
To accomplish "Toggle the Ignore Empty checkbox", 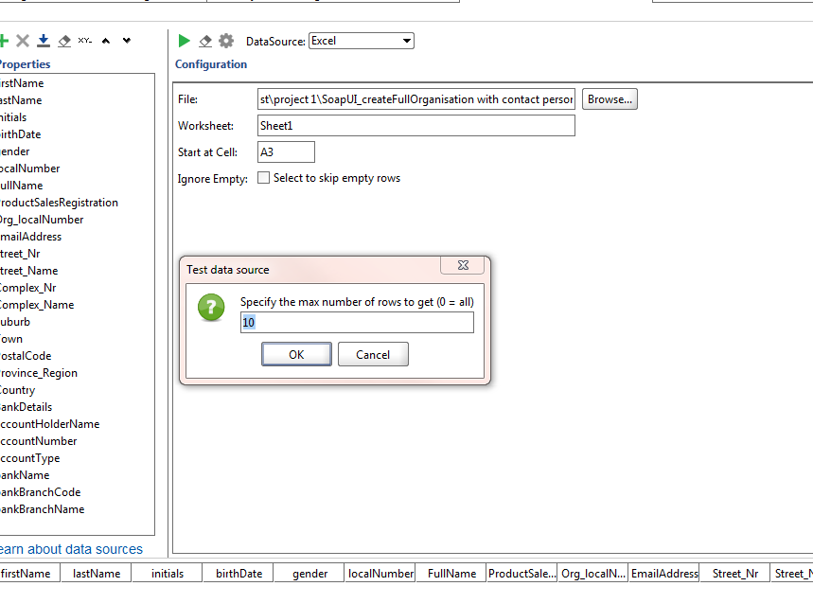I will [263, 178].
